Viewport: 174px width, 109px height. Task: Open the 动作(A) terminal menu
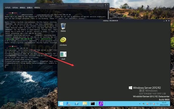15,8
